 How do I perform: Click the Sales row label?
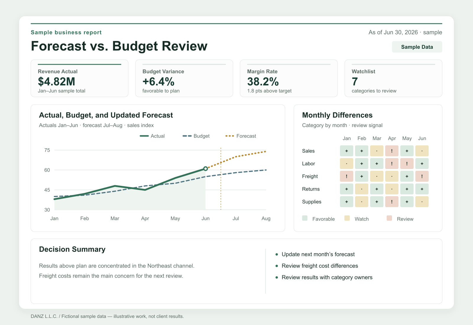pos(308,151)
